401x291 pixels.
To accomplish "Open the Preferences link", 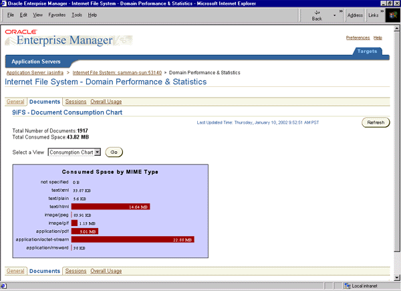I will pyautogui.click(x=358, y=38).
